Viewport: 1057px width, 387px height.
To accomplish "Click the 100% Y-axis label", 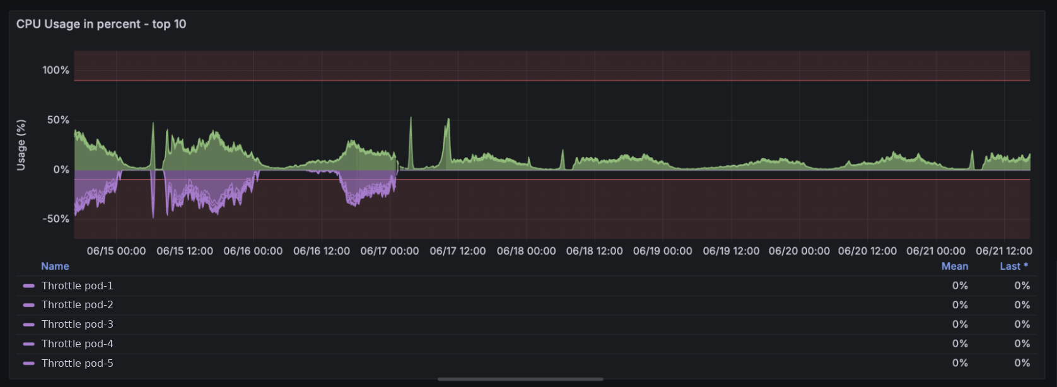I will (55, 71).
